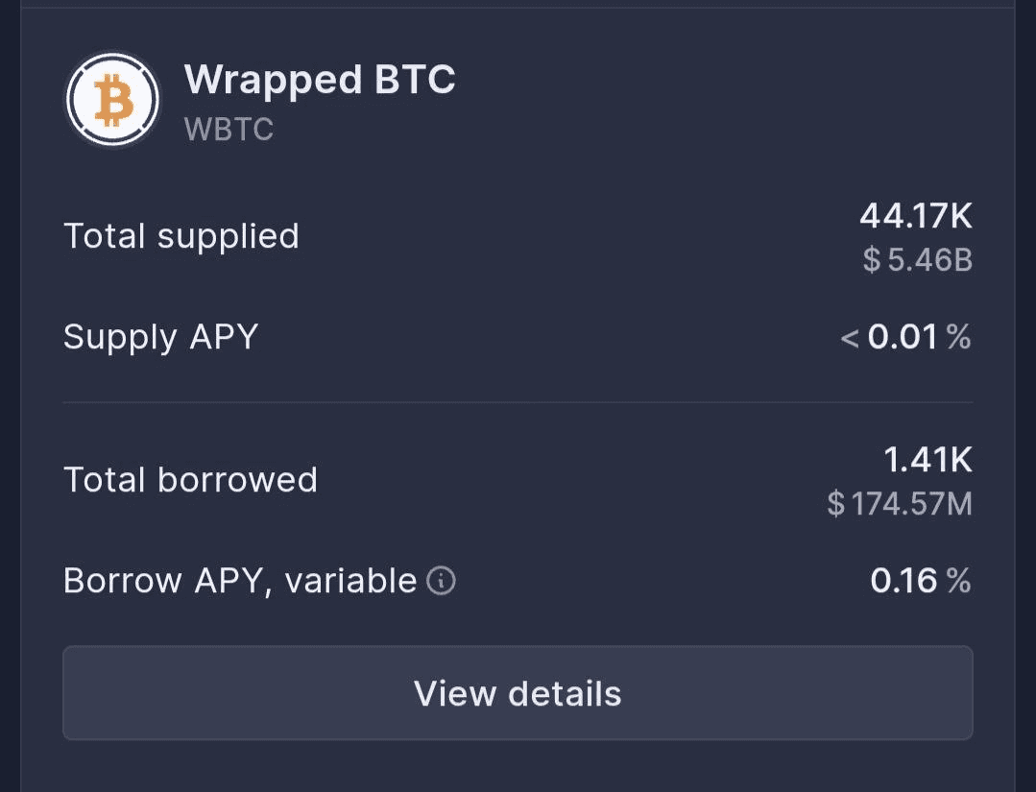Click the Supply APY label
The width and height of the screenshot is (1036, 792).
[160, 338]
